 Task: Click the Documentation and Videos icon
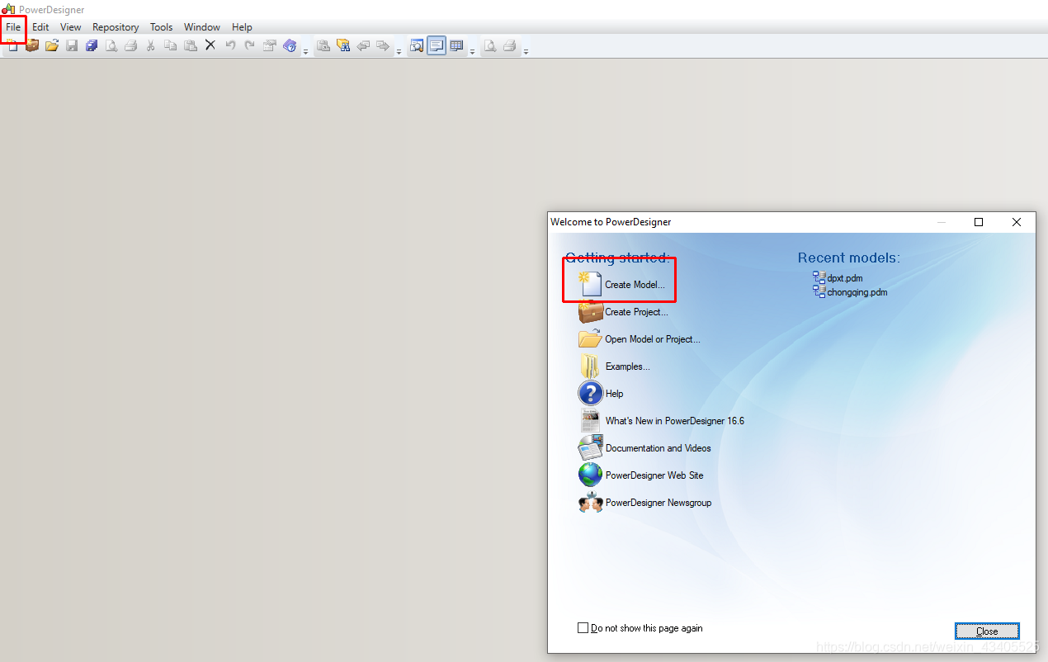pyautogui.click(x=591, y=447)
